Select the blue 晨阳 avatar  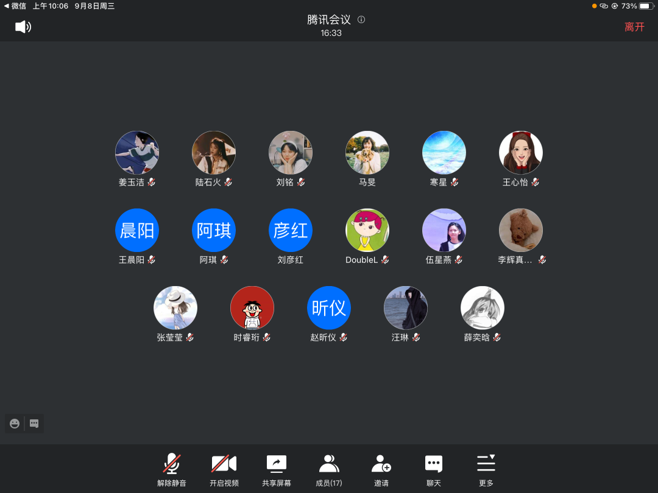[137, 231]
